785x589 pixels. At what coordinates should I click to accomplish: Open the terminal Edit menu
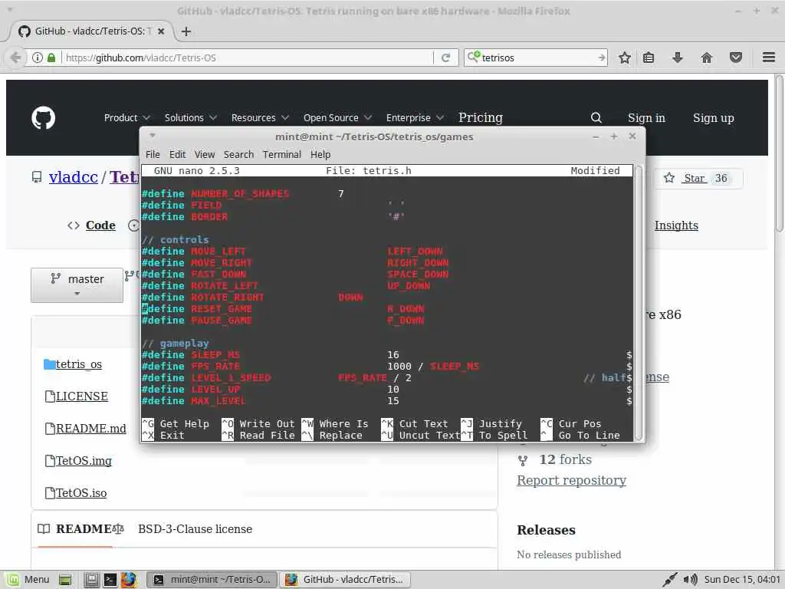click(177, 154)
